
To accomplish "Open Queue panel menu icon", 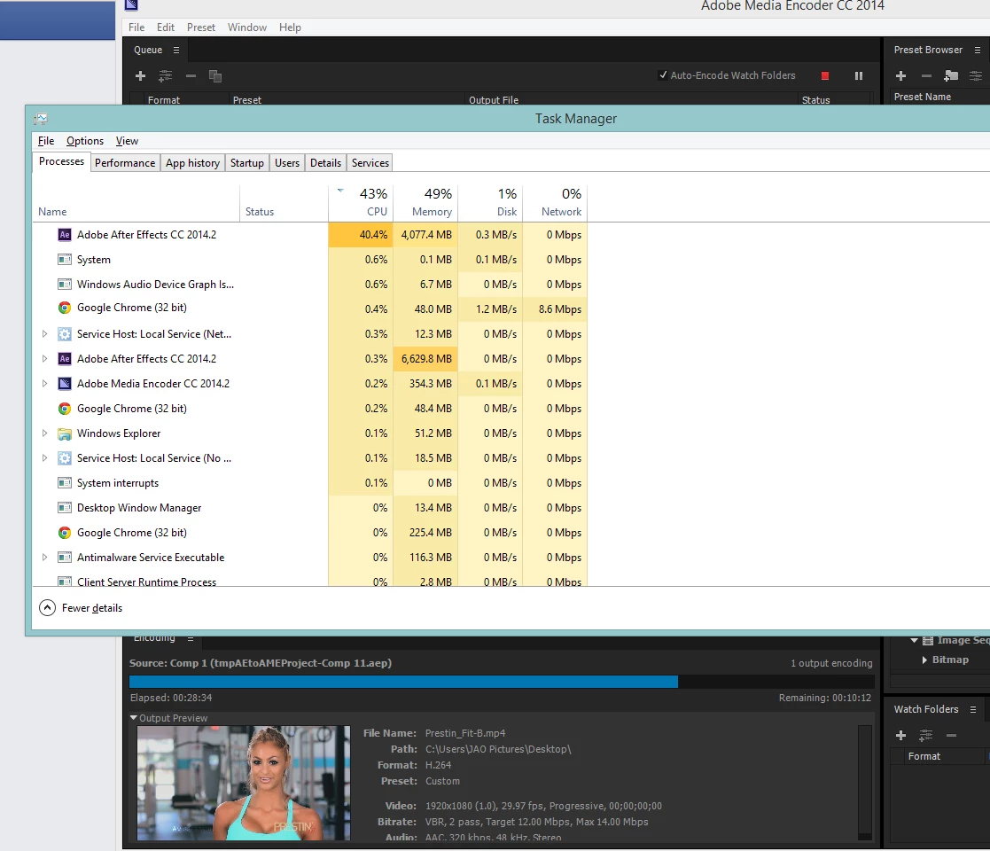I will [176, 50].
